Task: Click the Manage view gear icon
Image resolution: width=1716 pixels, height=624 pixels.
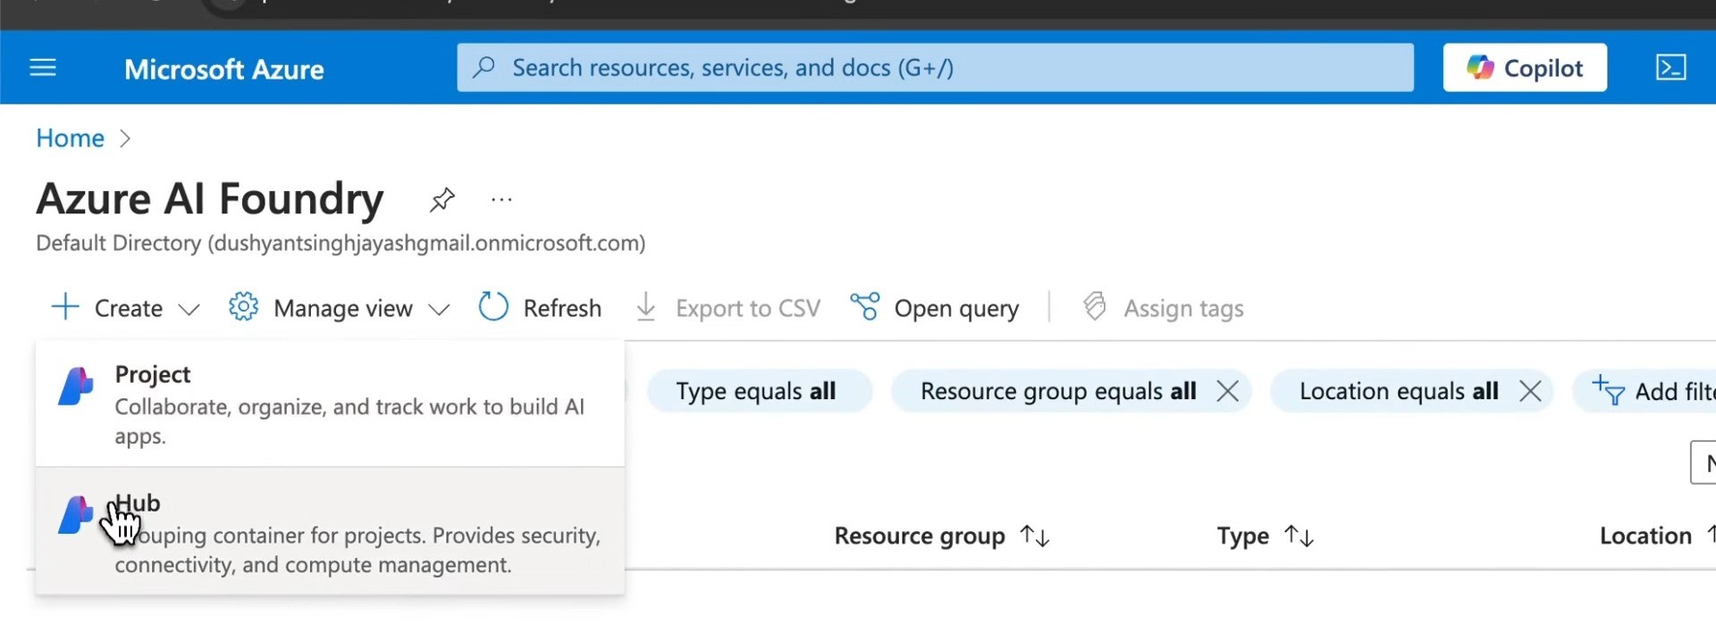Action: [x=243, y=307]
